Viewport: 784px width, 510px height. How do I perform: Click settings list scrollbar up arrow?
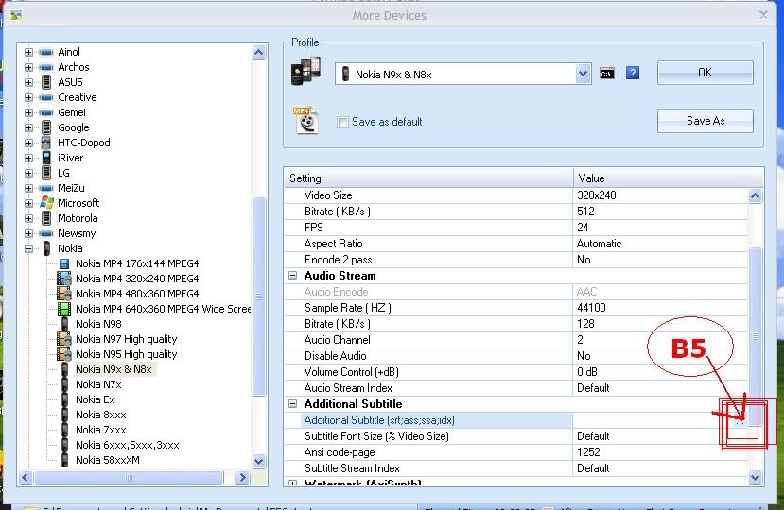pyautogui.click(x=755, y=195)
